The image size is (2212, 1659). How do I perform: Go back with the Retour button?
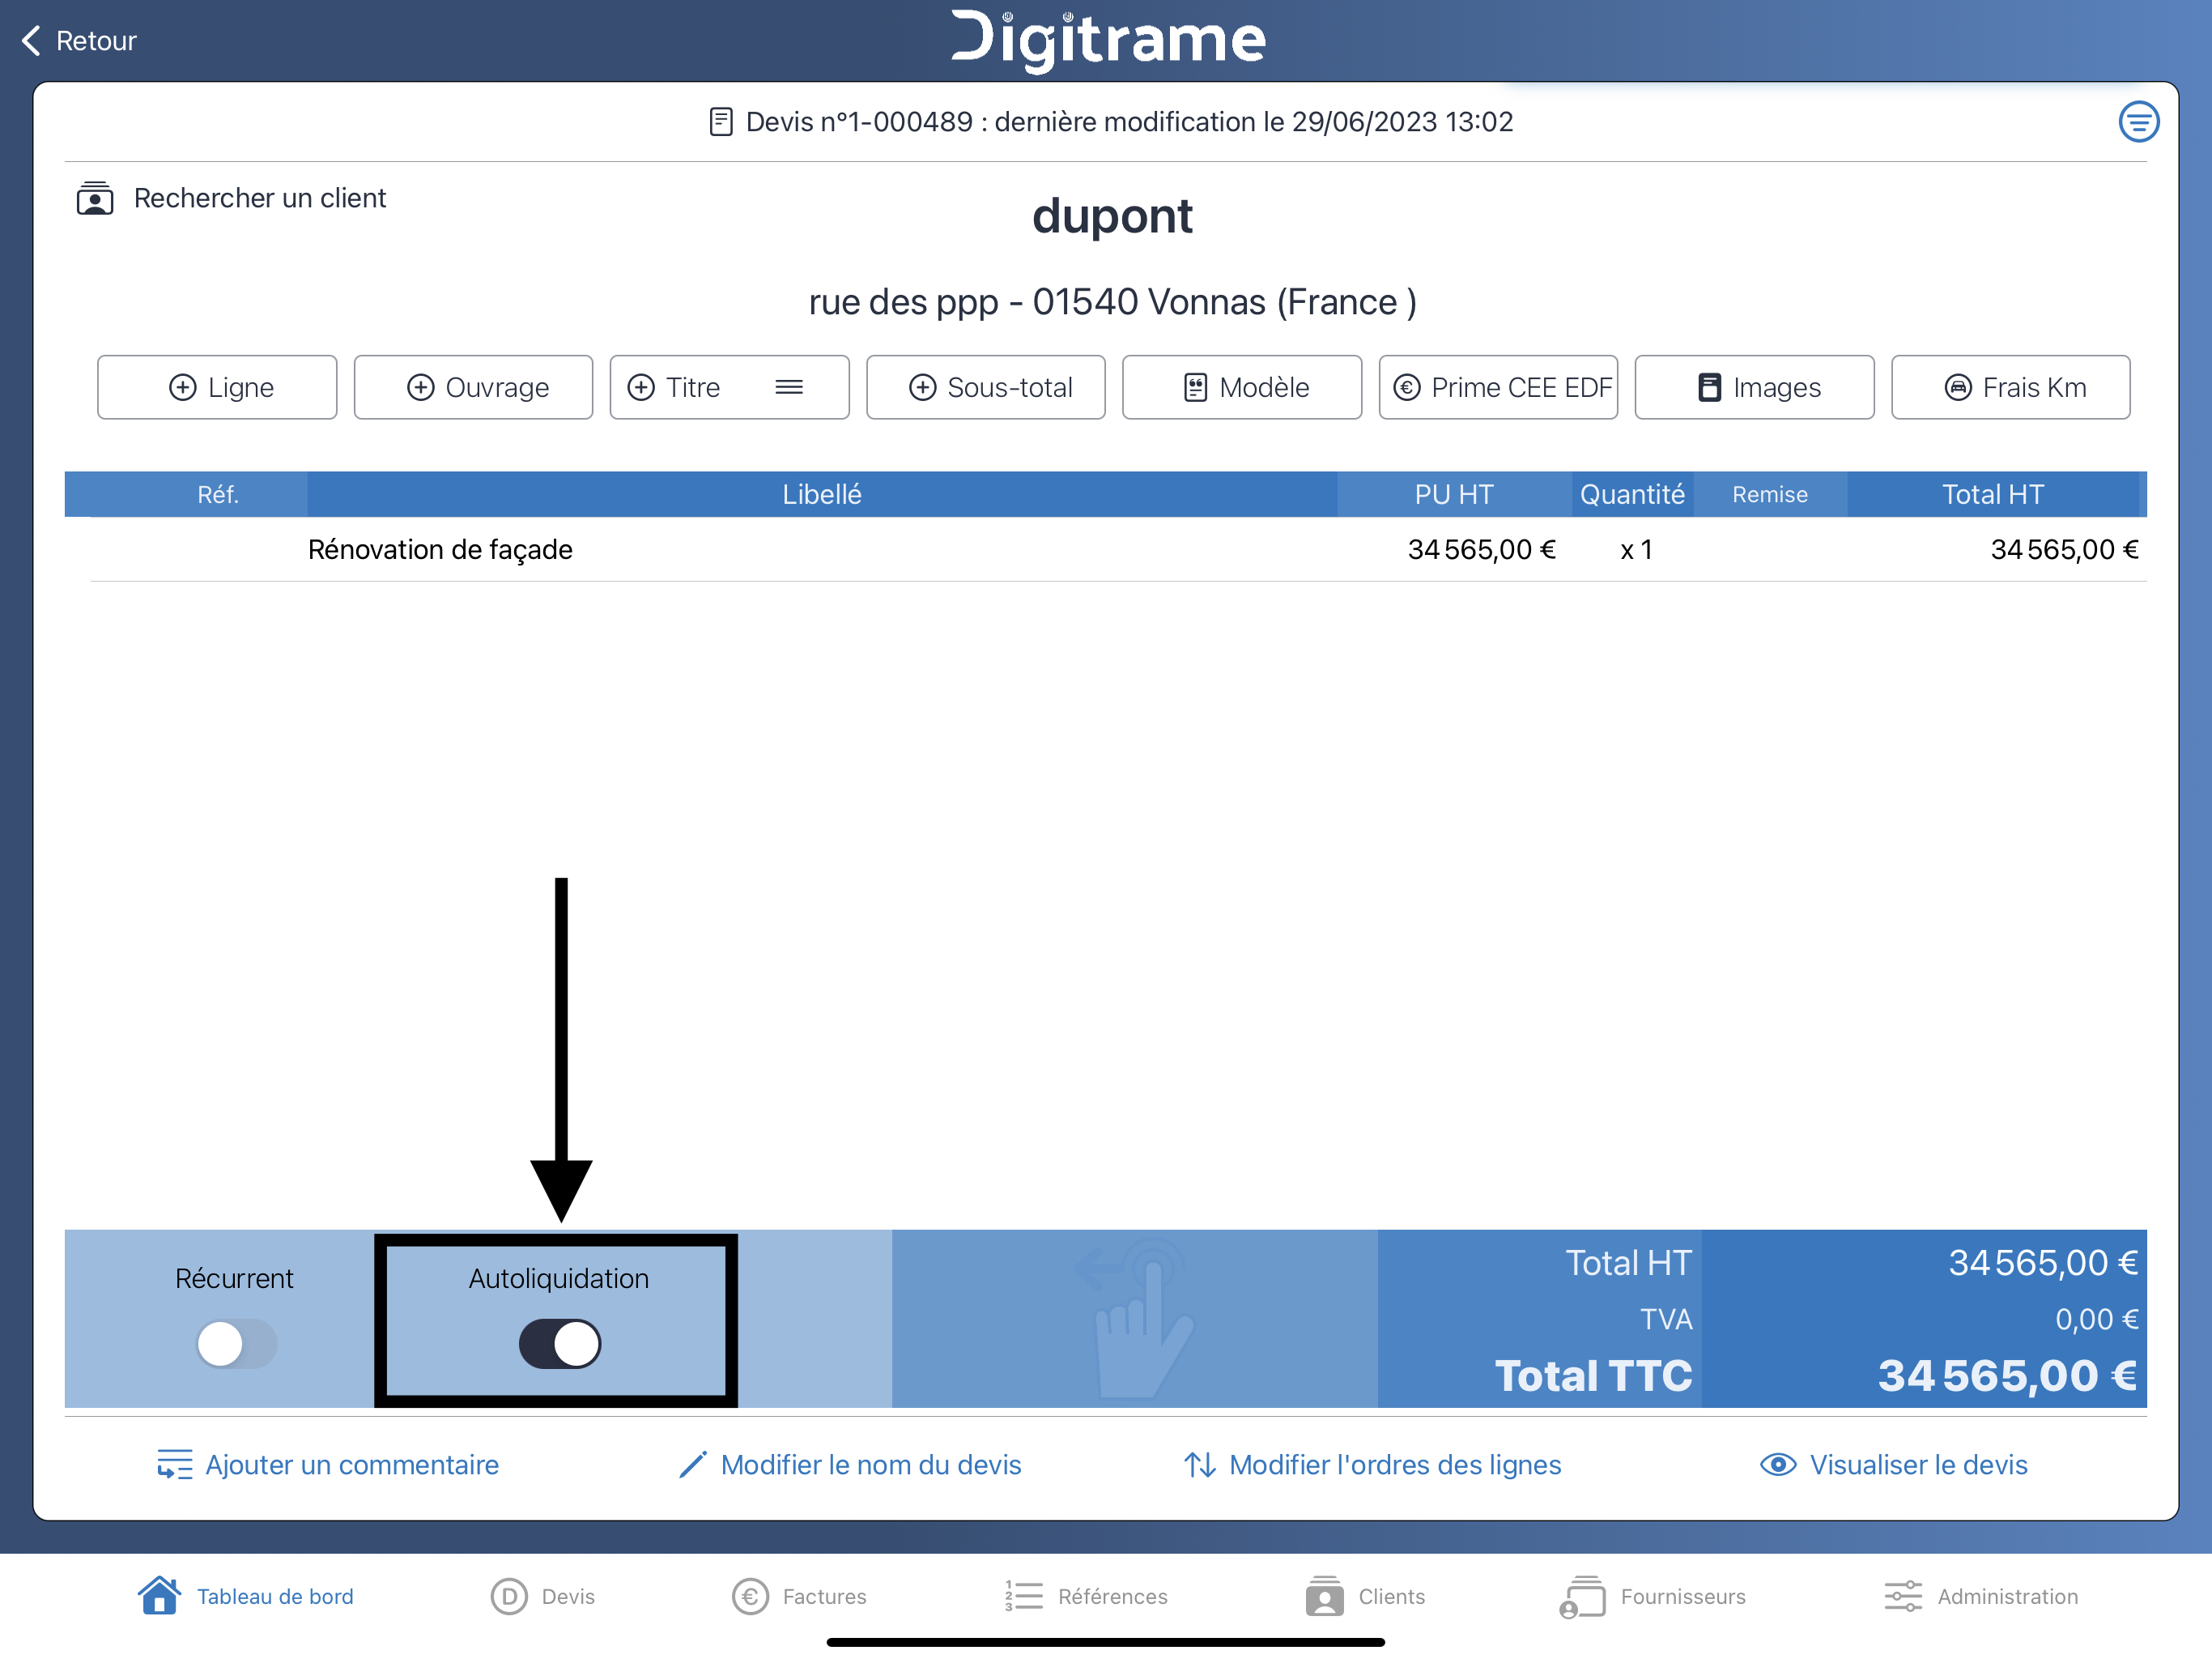tap(78, 41)
